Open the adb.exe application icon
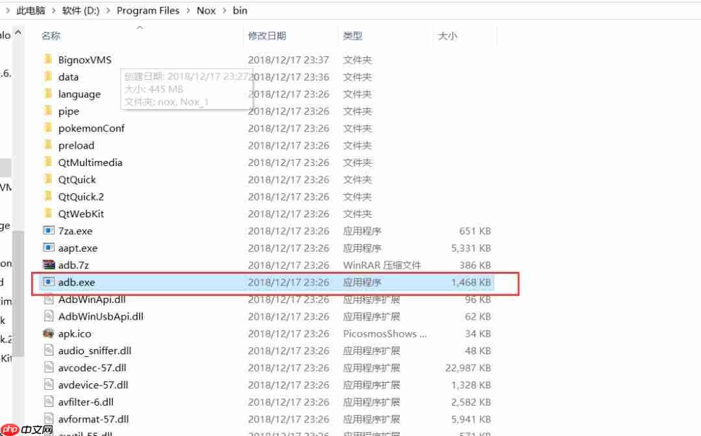 (49, 282)
